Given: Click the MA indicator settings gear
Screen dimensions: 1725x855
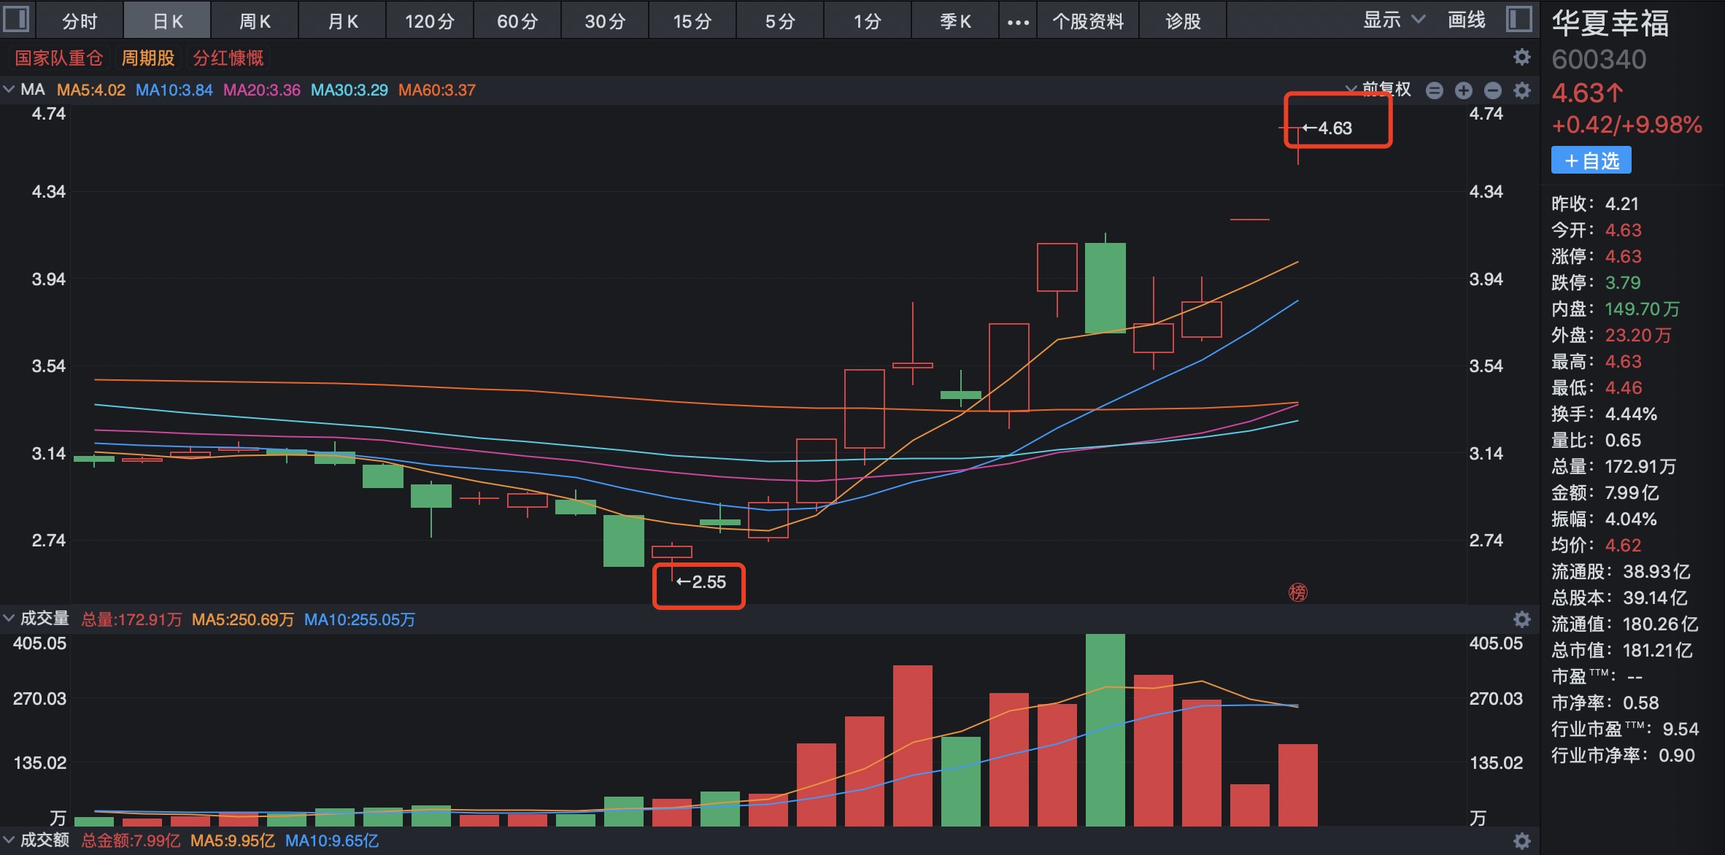Looking at the screenshot, I should click(x=1521, y=90).
